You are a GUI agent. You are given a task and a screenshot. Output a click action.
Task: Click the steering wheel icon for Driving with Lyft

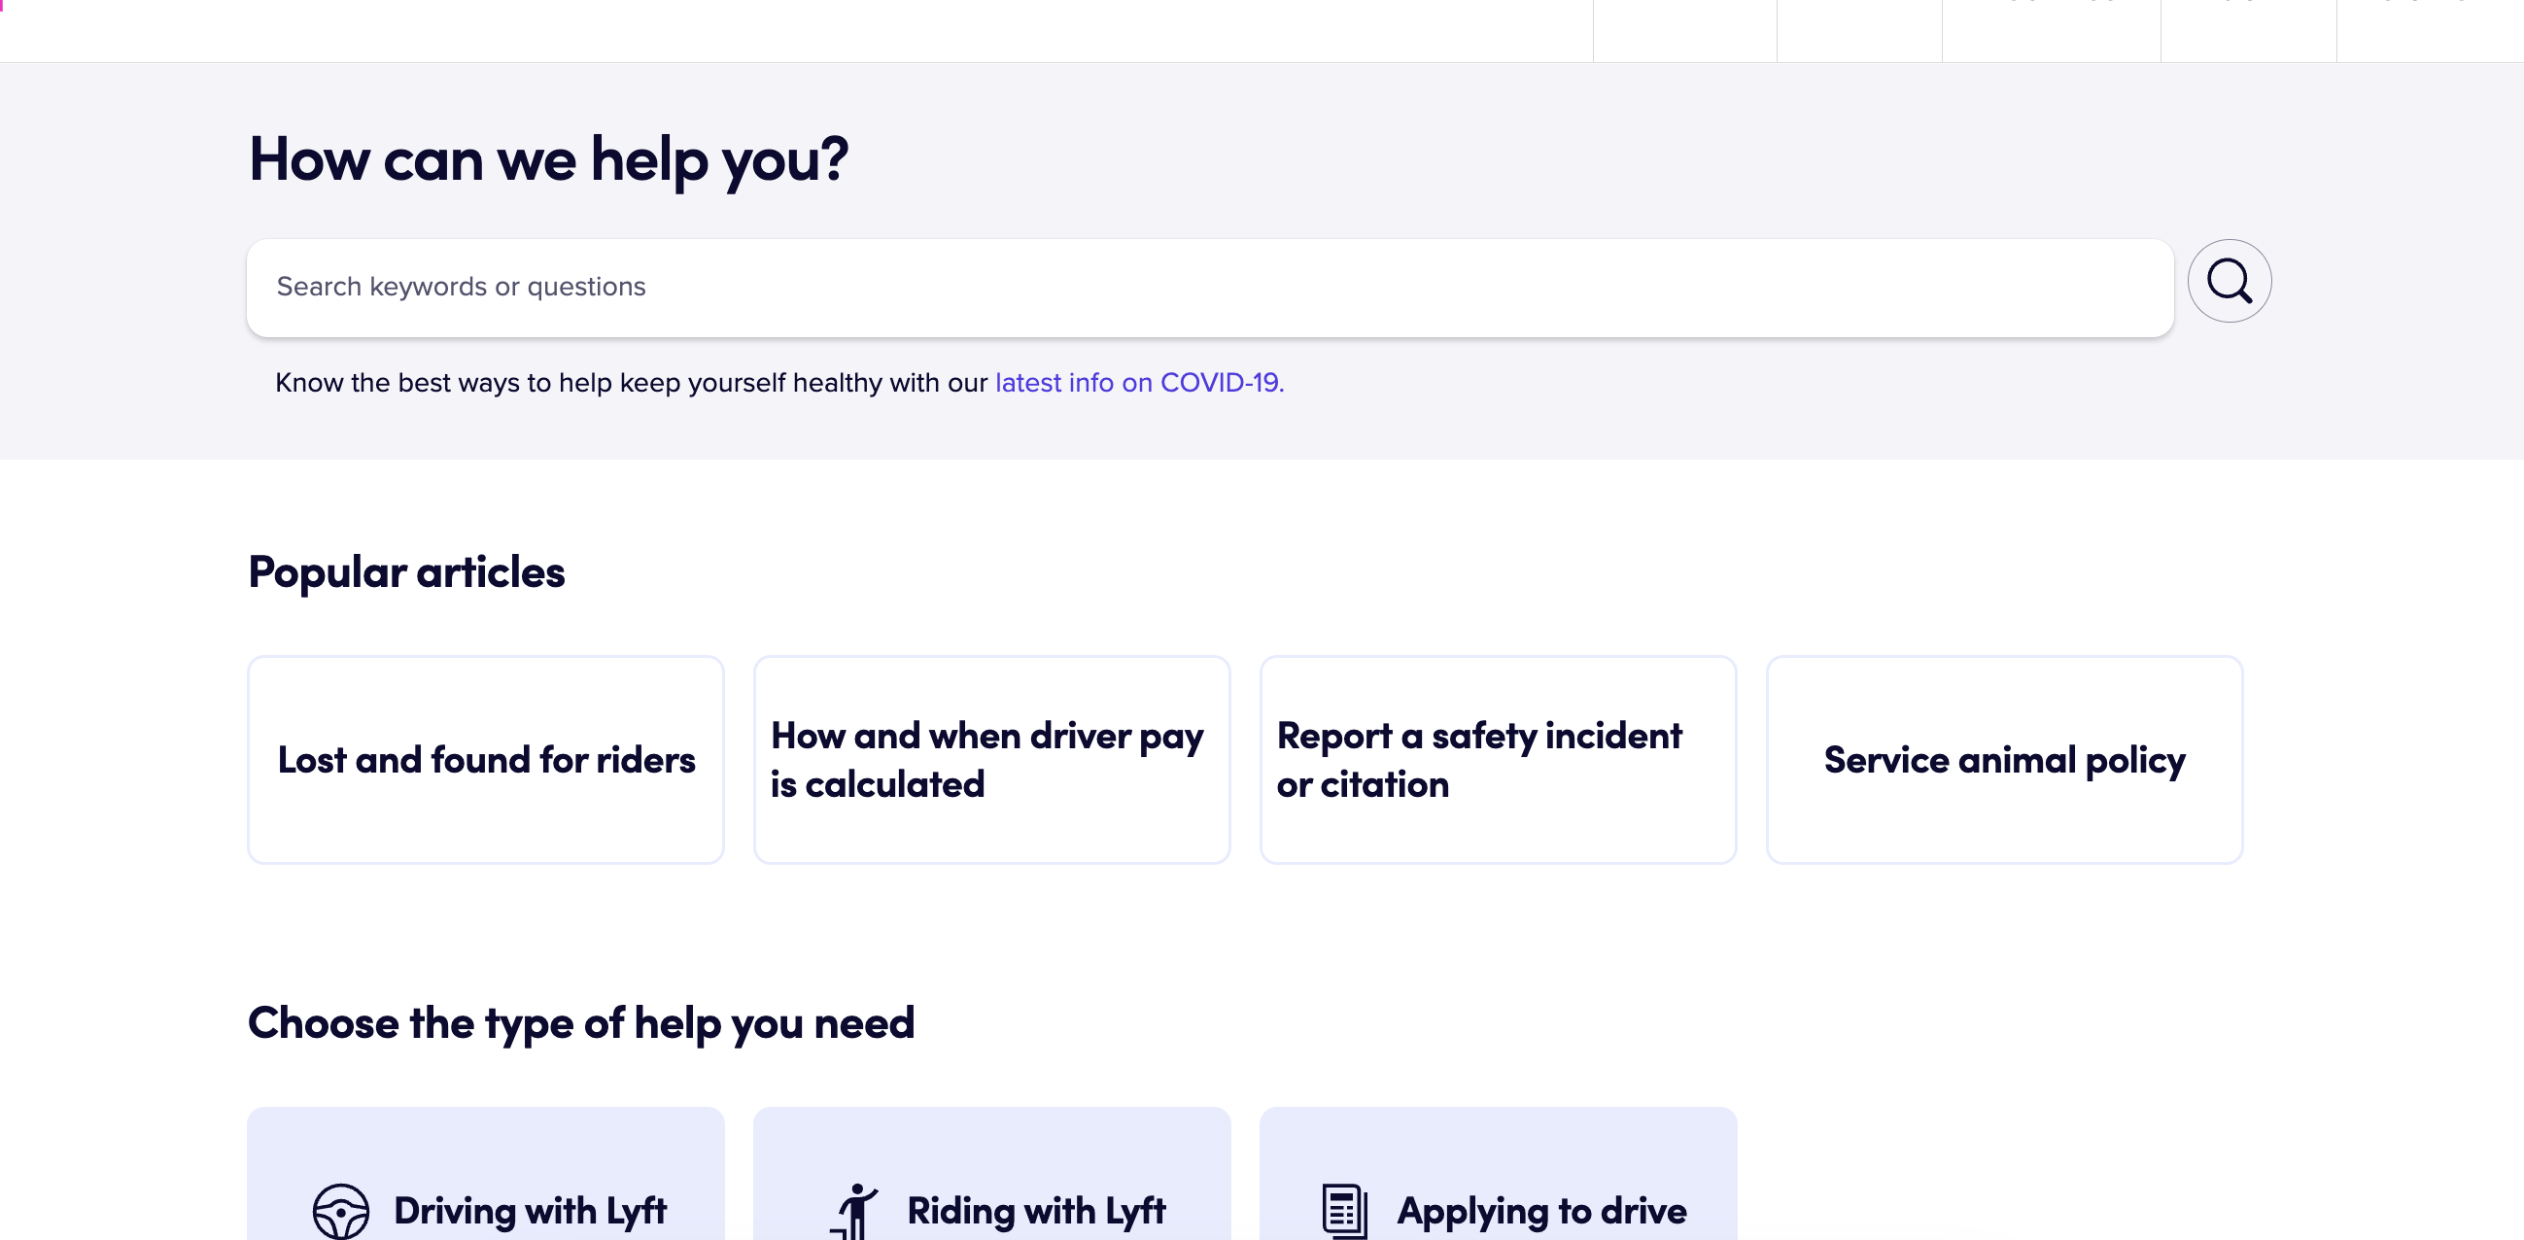[x=341, y=1211]
